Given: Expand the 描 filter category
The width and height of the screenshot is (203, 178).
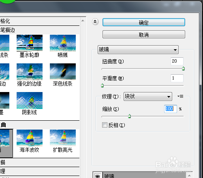Looking at the screenshot, I should 40,162.
